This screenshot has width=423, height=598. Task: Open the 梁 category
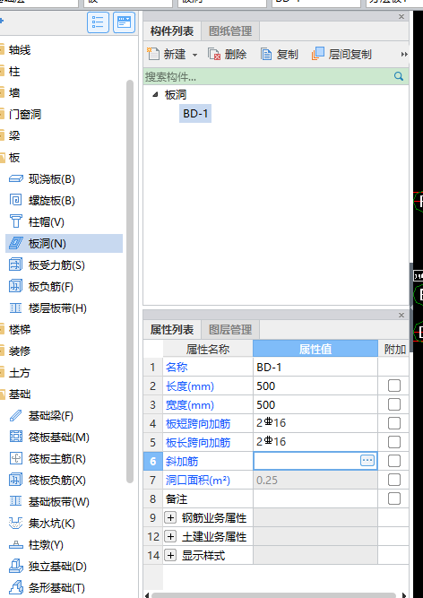coord(14,135)
